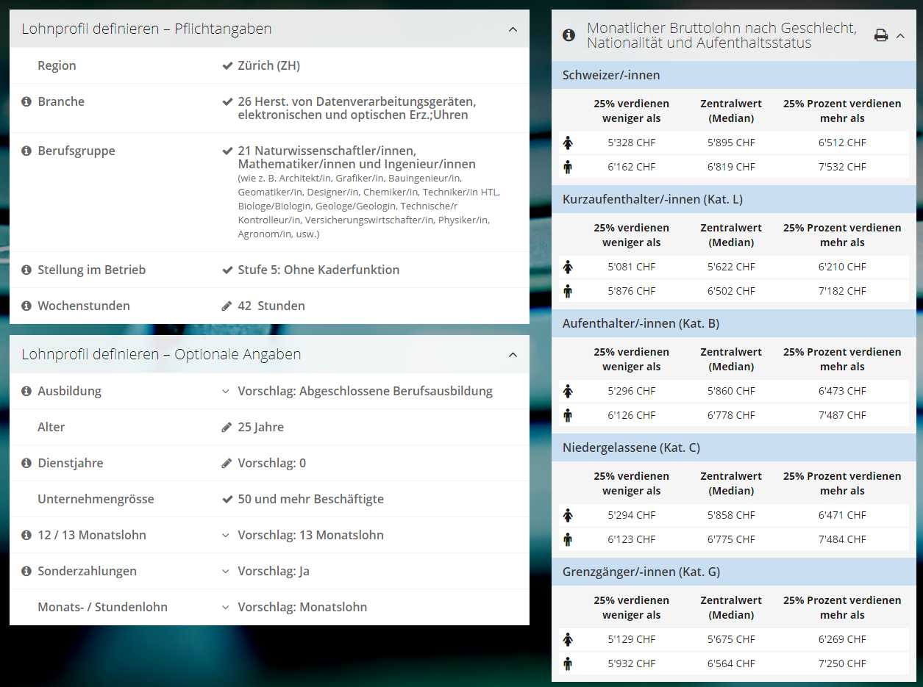Click the value 5'129 CHF
The image size is (923, 687).
point(631,639)
